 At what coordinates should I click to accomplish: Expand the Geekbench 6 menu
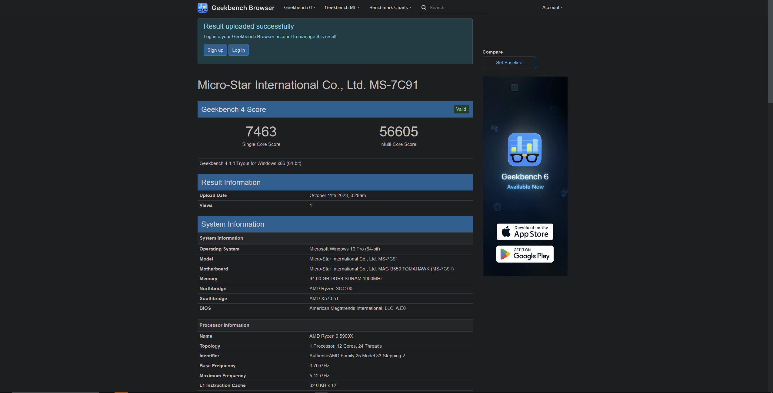[299, 8]
